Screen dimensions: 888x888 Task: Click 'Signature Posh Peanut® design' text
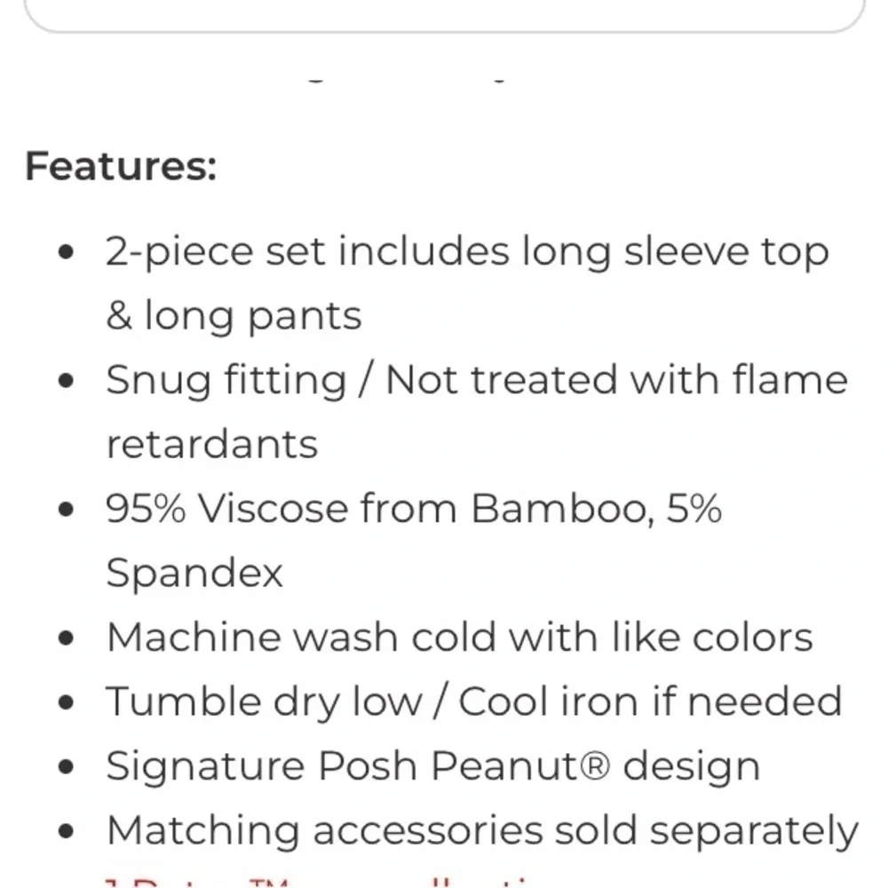point(432,767)
